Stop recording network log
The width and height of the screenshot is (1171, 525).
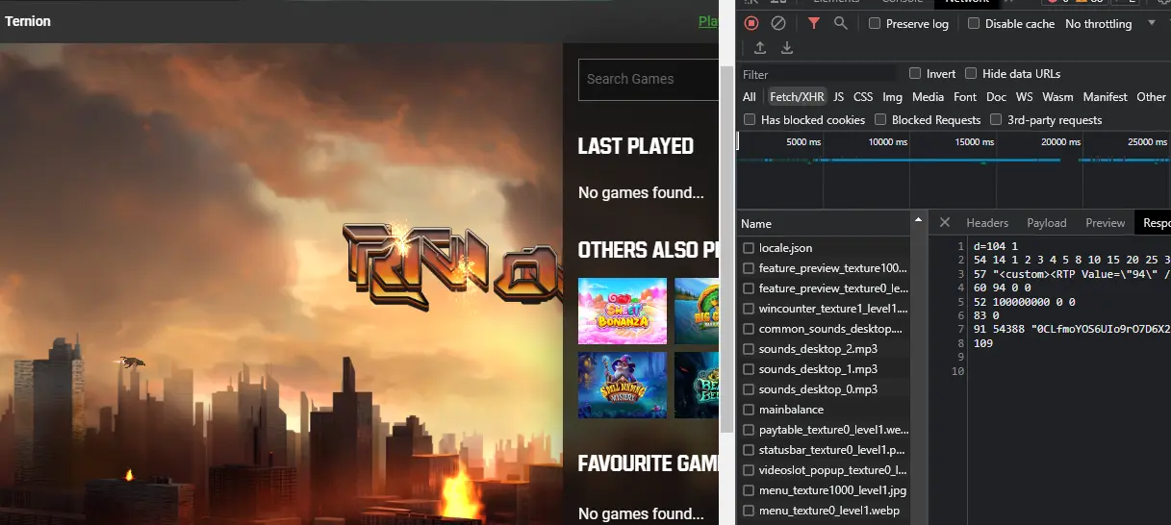751,23
